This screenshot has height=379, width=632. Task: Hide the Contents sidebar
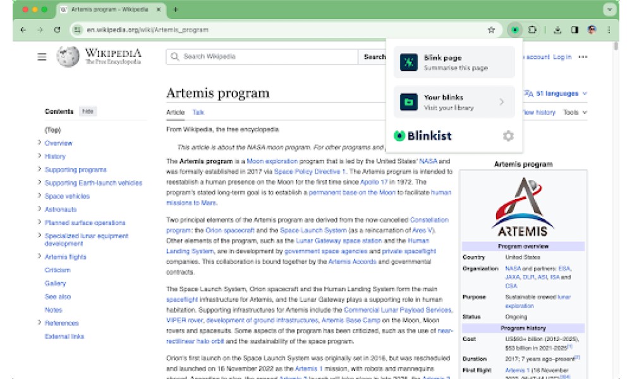click(x=88, y=111)
